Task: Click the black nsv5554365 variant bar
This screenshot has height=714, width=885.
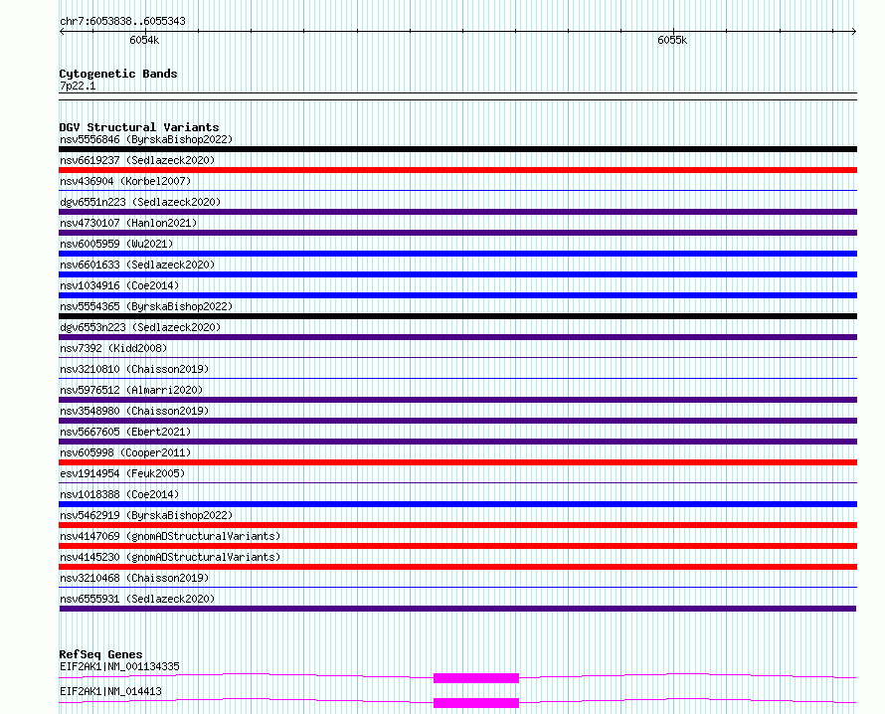Action: point(457,316)
